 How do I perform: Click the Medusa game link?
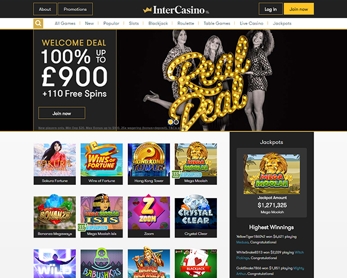(x=242, y=242)
